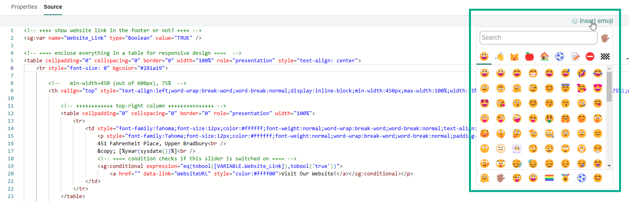This screenshot has width=629, height=202.
Task: Insert the medal emoji from recent row
Action: click(565, 178)
